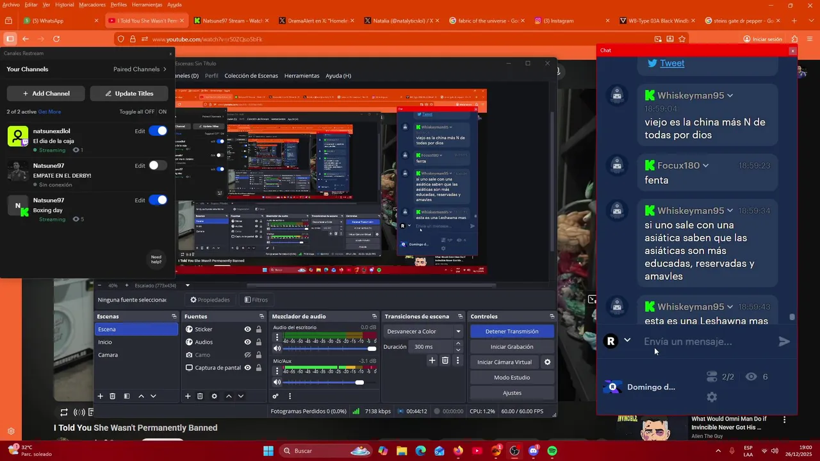Add a scene transition with plus icon
The width and height of the screenshot is (820, 461).
pyautogui.click(x=432, y=360)
